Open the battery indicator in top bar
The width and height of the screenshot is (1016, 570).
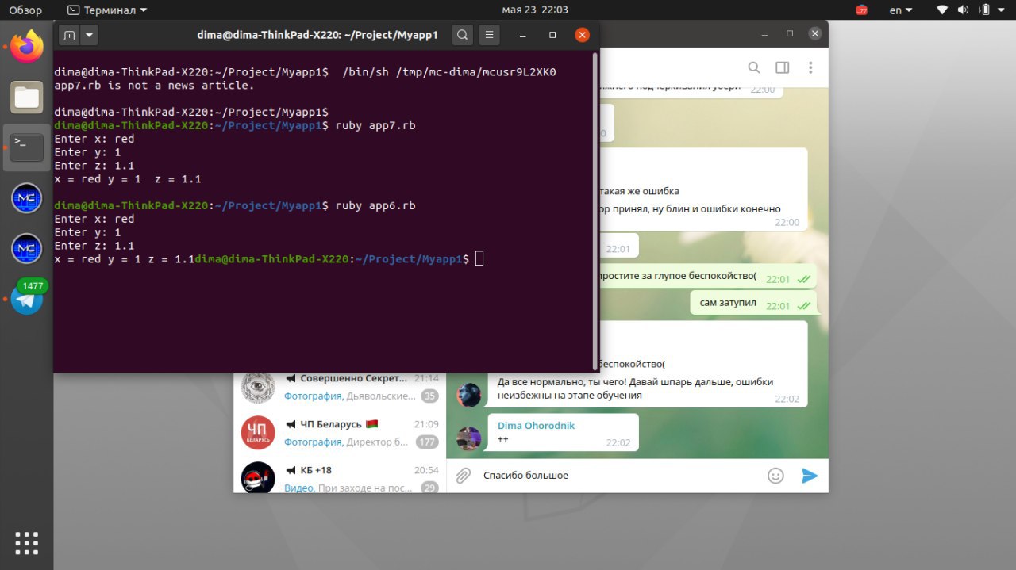click(x=985, y=10)
